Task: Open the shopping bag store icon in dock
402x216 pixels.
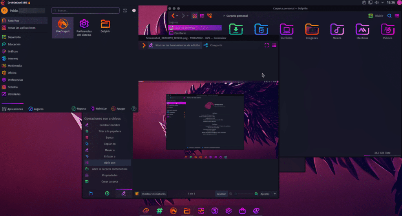Action: (x=242, y=211)
